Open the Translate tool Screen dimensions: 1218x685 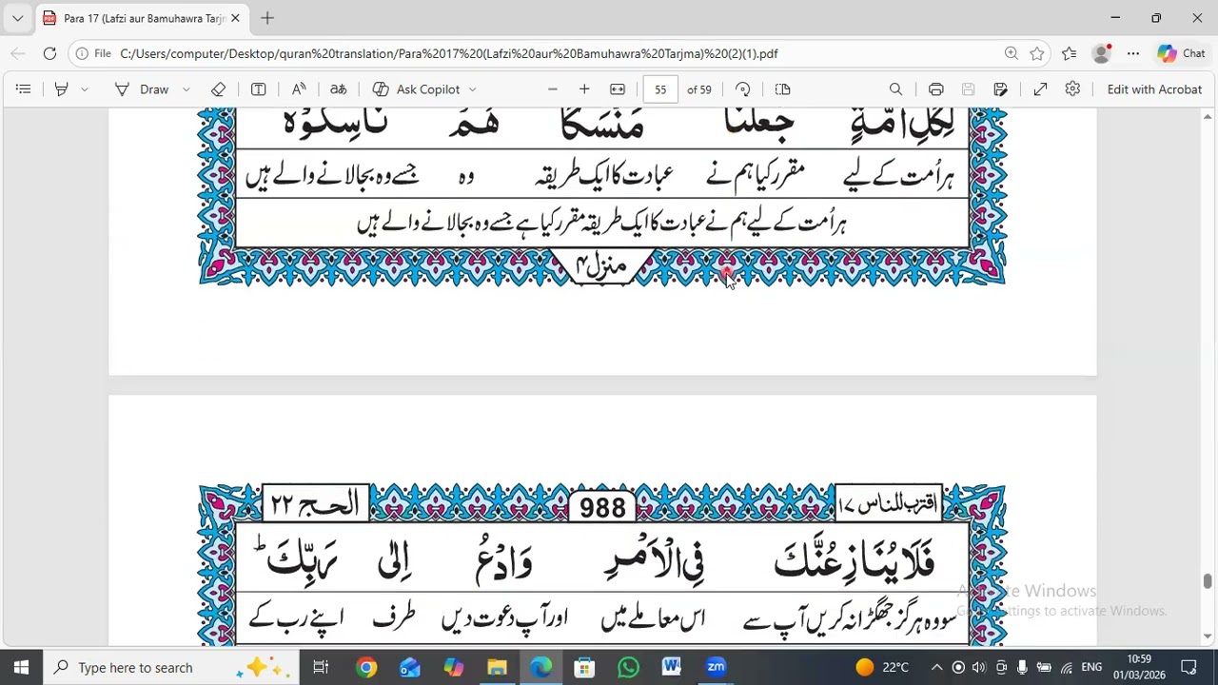(339, 89)
